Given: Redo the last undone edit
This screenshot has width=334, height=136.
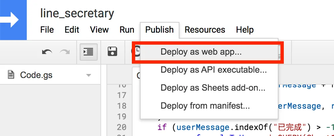Looking at the screenshot, I should (65, 52).
